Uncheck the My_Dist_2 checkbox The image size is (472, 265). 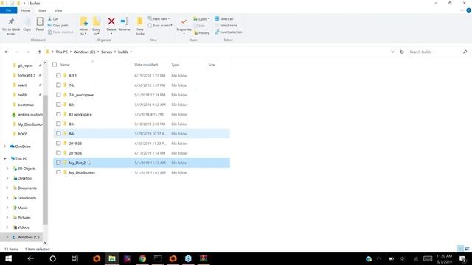[x=58, y=163]
